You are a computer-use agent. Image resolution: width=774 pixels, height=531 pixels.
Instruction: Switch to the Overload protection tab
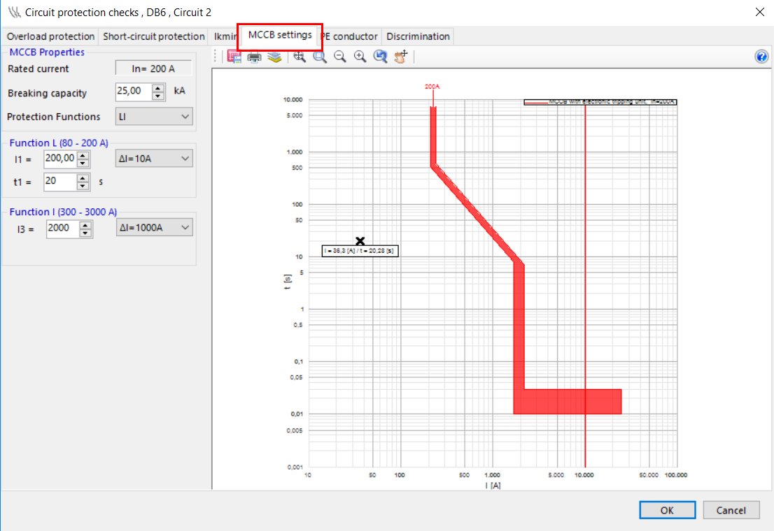[50, 36]
